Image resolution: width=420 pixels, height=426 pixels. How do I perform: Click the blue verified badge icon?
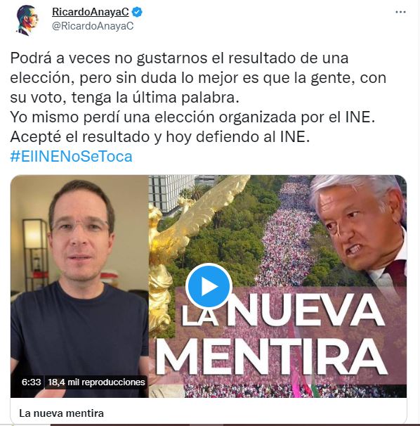click(137, 12)
